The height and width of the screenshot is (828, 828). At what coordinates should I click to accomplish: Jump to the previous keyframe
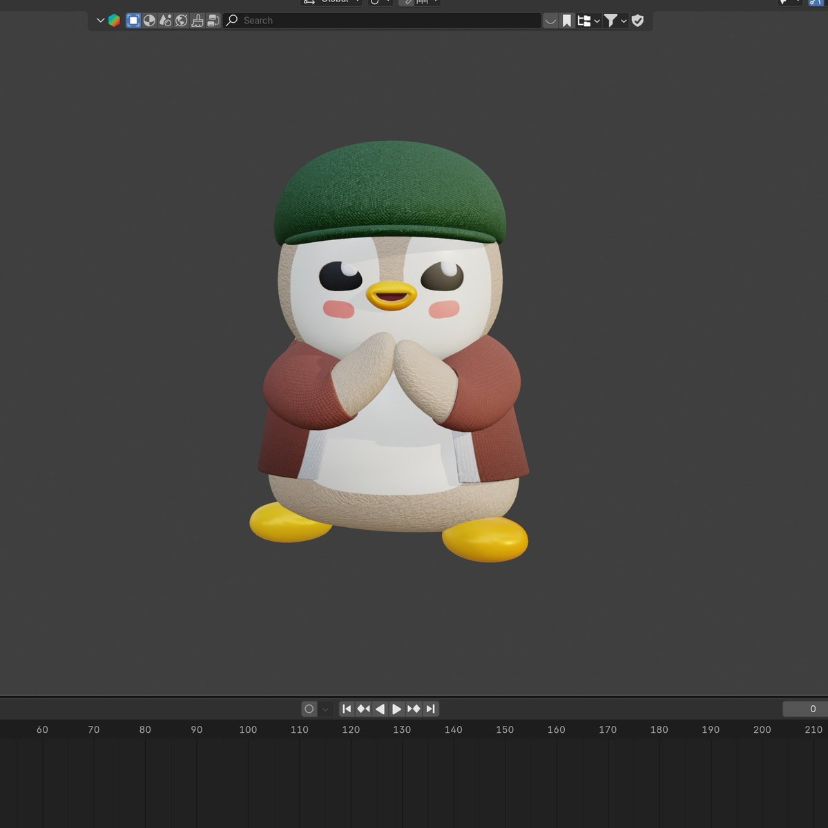363,709
